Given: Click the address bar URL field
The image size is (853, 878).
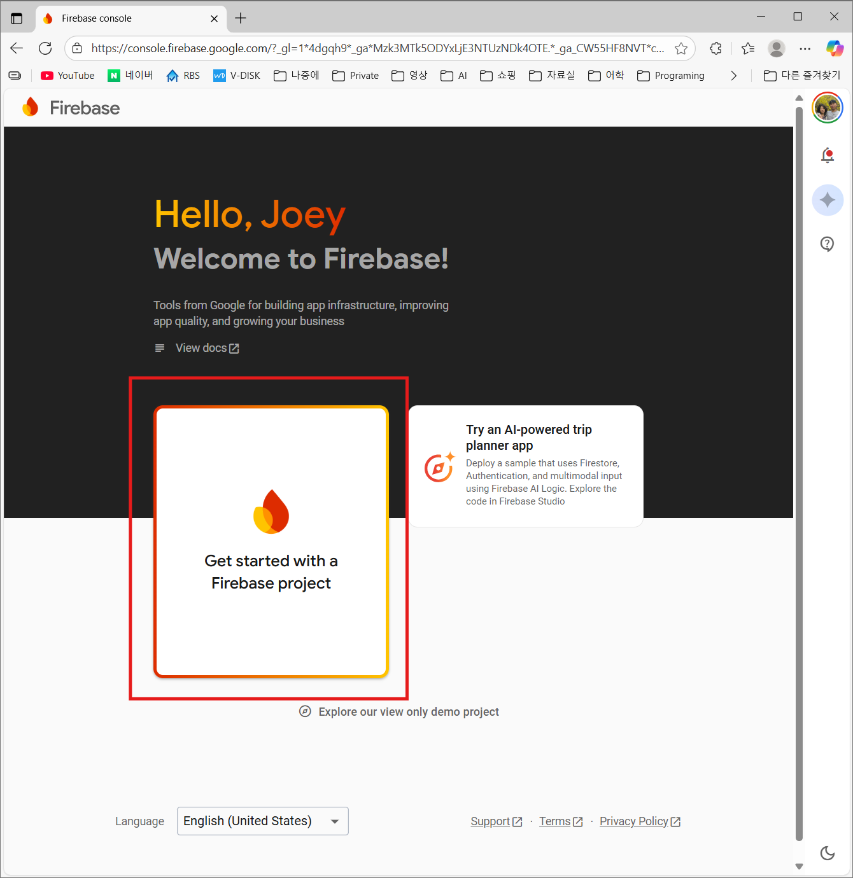Looking at the screenshot, I should tap(377, 48).
